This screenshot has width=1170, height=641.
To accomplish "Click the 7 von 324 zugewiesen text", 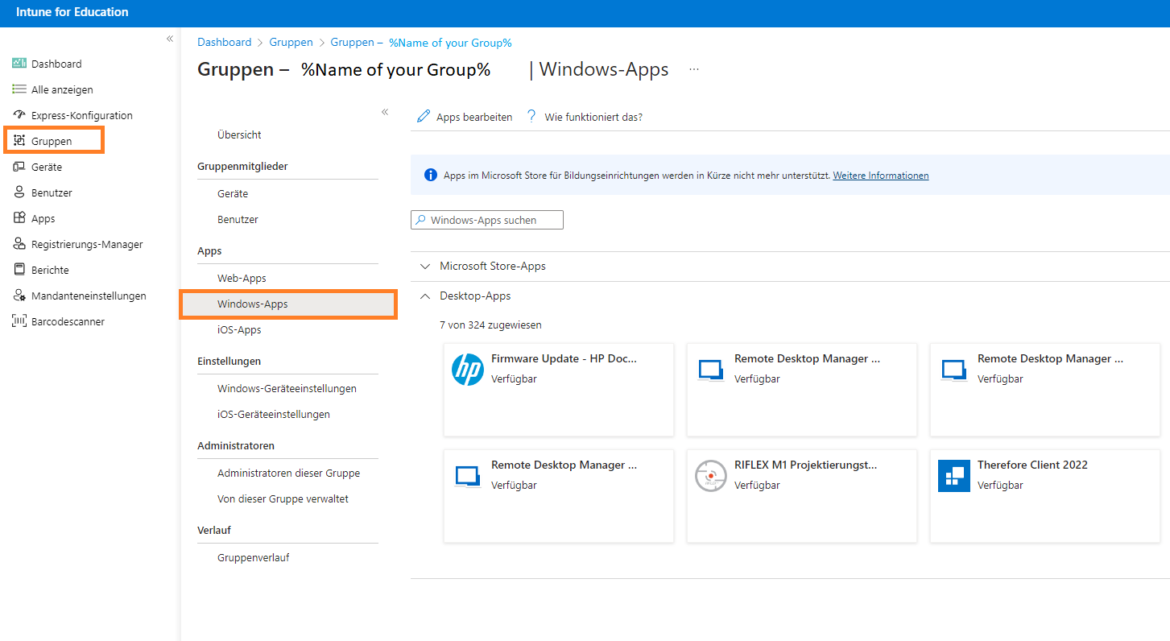I will point(490,325).
